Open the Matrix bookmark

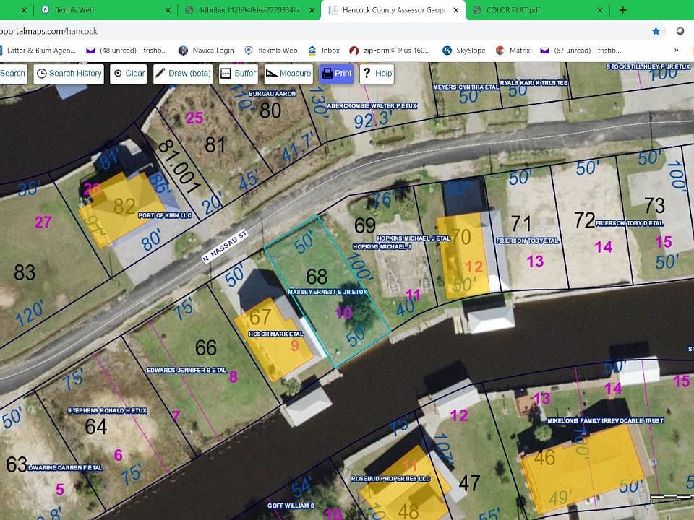click(x=513, y=51)
